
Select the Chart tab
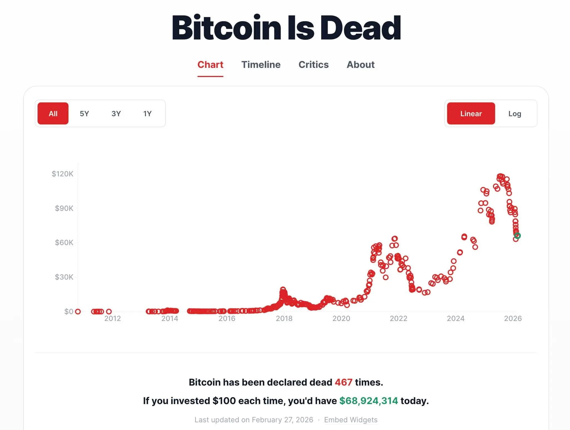(210, 65)
